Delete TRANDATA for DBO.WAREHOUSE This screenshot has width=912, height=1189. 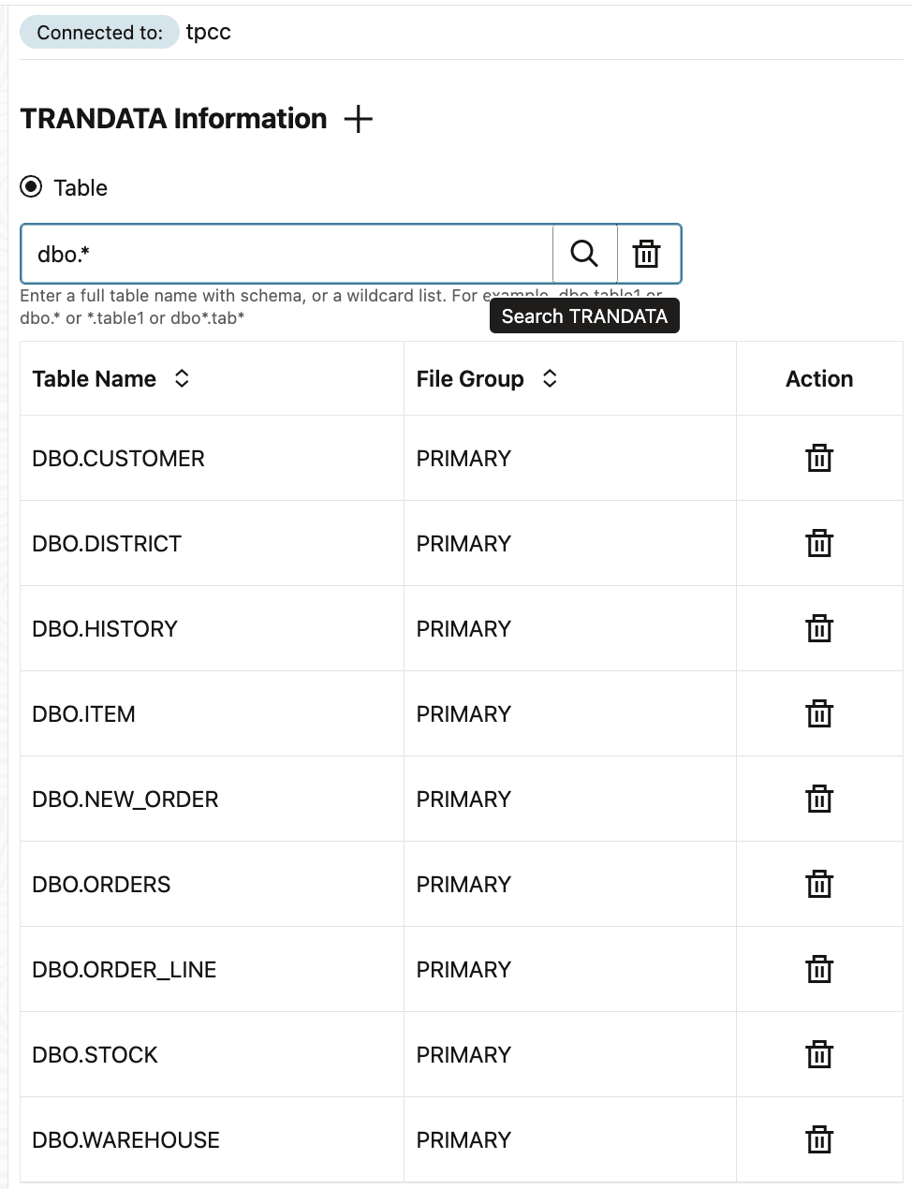[819, 1140]
